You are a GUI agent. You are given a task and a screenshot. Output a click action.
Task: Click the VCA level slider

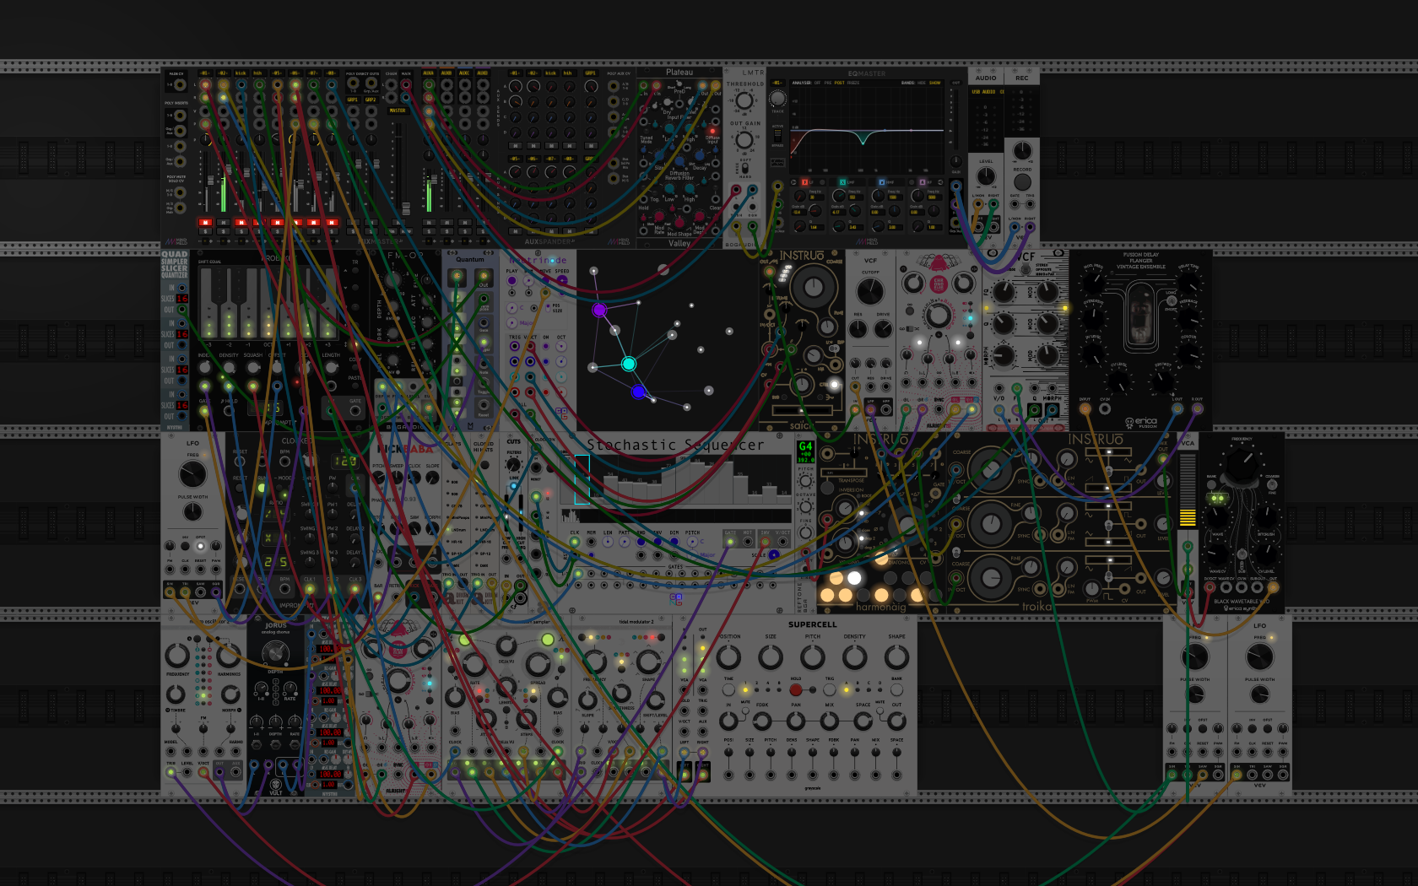(x=1188, y=489)
